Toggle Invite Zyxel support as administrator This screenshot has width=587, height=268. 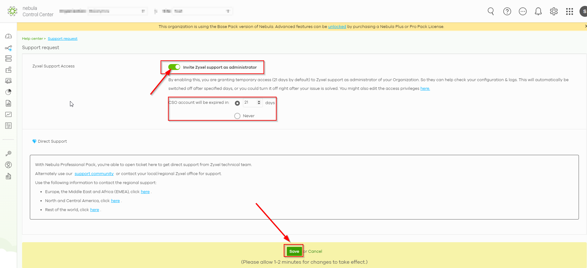point(174,67)
